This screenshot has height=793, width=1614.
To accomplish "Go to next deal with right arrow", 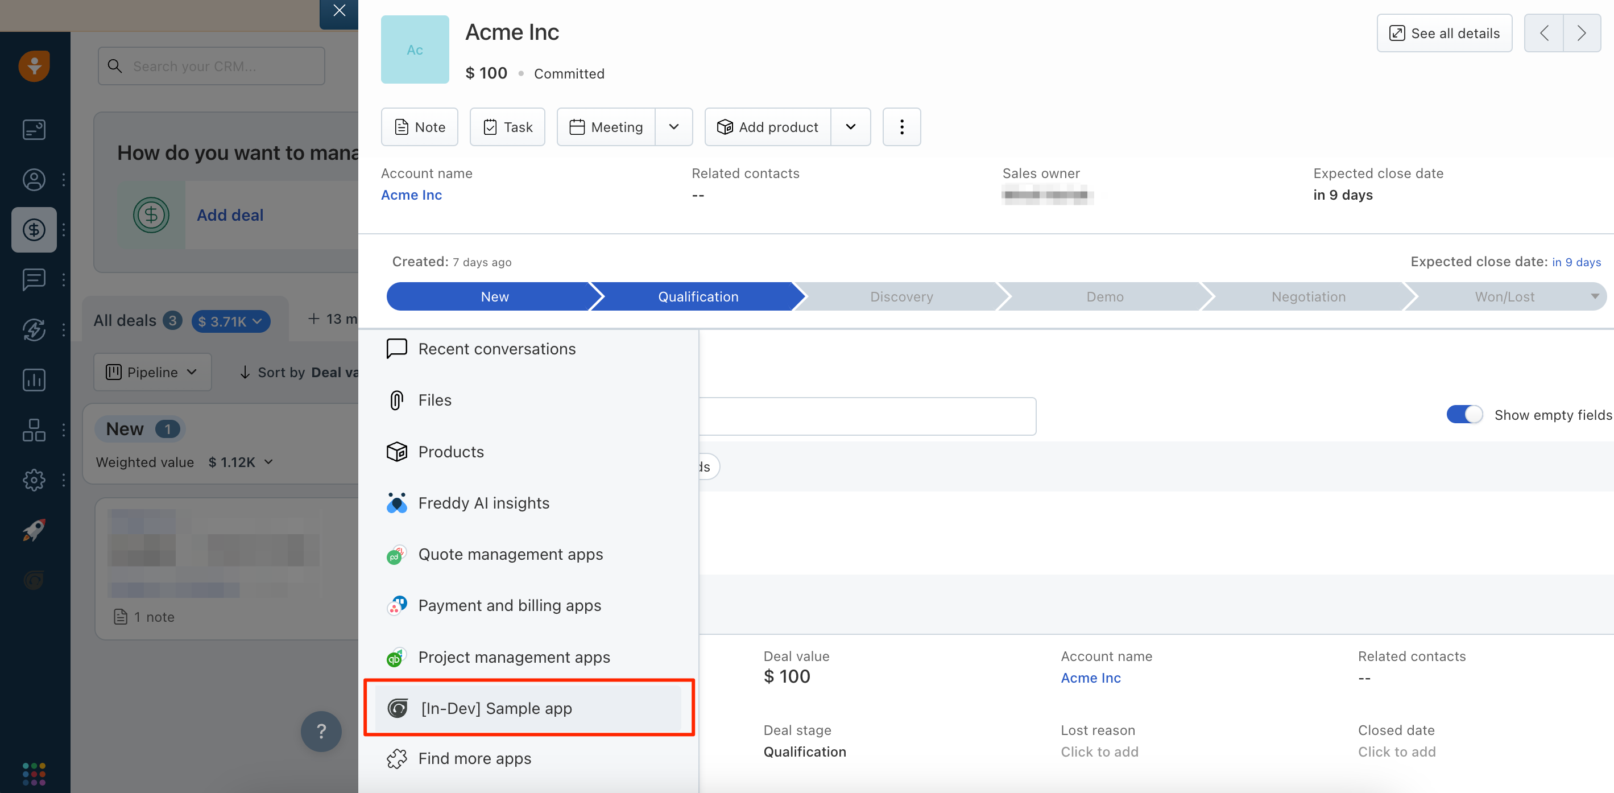I will click(x=1582, y=33).
